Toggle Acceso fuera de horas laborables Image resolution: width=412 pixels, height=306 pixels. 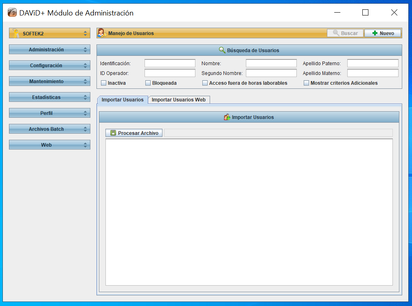coord(205,83)
